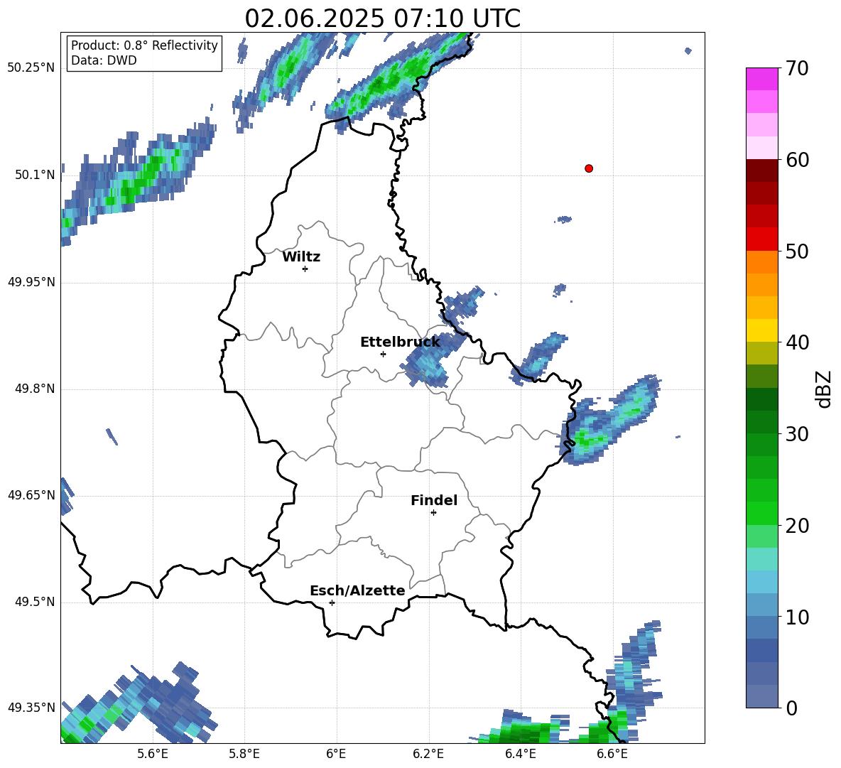Click the Findel city label
Viewport: 841px width, 768px height.
click(434, 500)
